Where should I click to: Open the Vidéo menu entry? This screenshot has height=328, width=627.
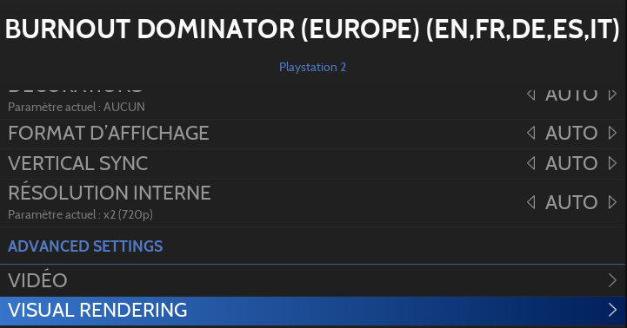tap(313, 280)
